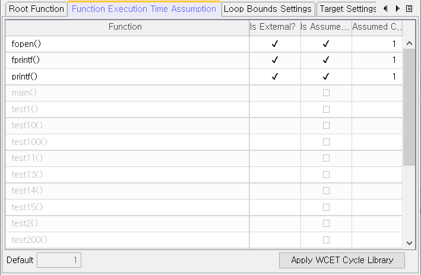Screen dimensions: 421x275
Task: Click Apply WCET Cycle Library button
Action: pyautogui.click(x=342, y=260)
